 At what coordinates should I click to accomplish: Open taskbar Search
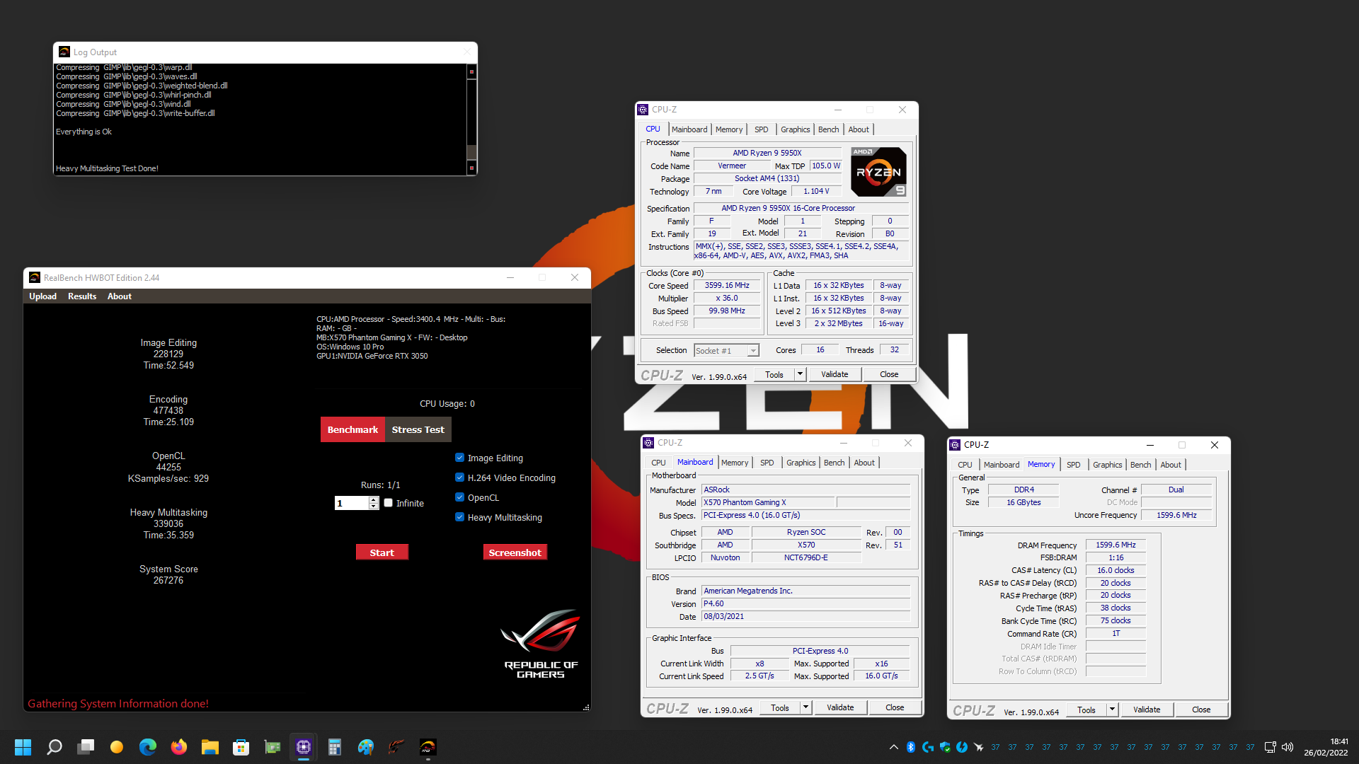pyautogui.click(x=55, y=747)
